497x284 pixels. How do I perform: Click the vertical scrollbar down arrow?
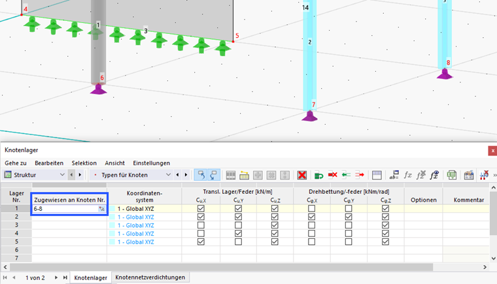493,259
